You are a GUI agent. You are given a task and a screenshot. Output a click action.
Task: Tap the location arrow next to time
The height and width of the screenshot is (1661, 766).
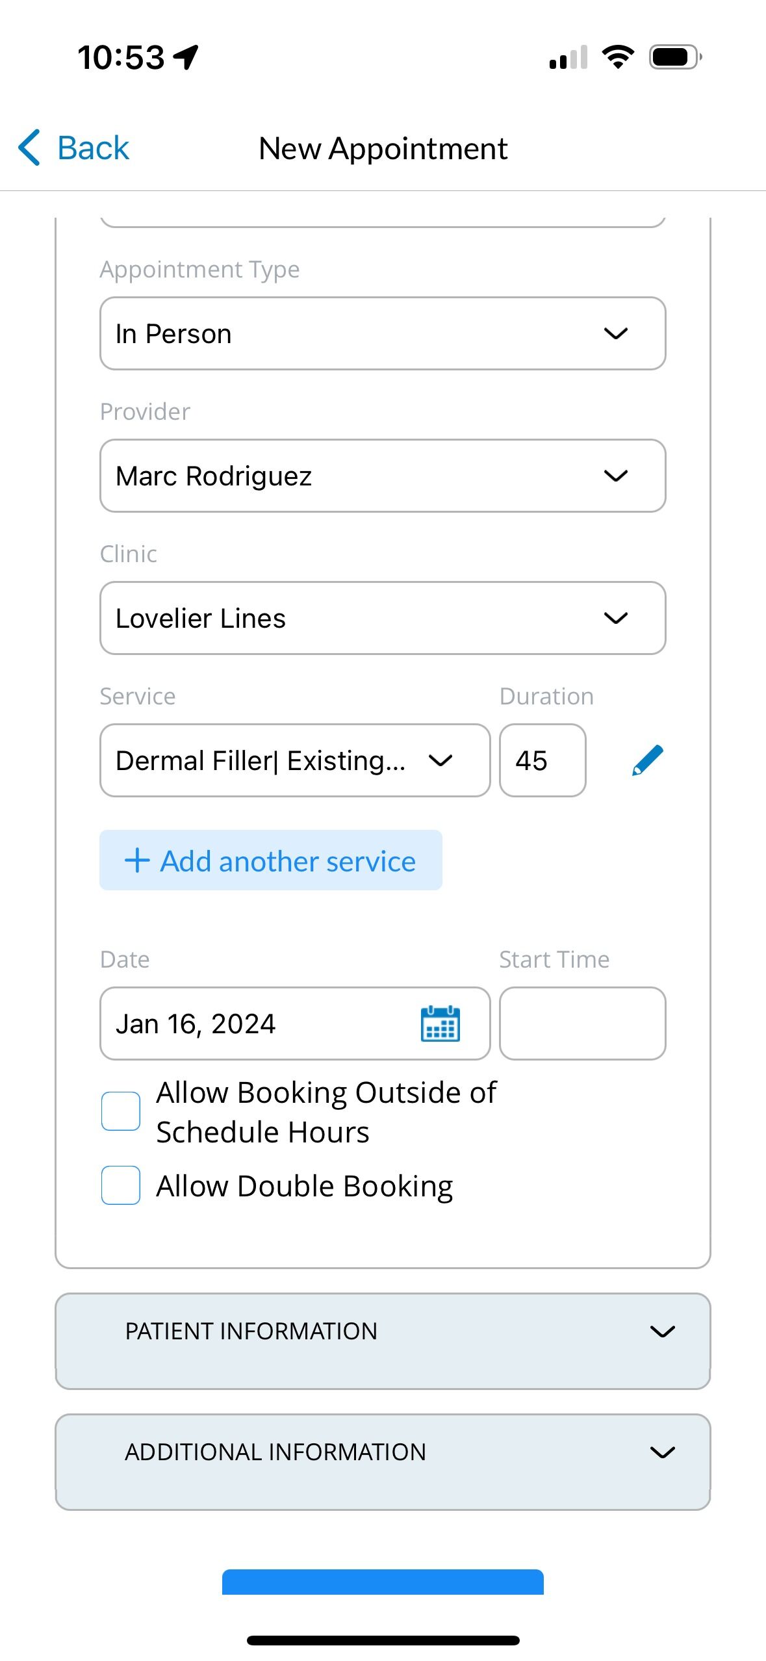pyautogui.click(x=186, y=57)
